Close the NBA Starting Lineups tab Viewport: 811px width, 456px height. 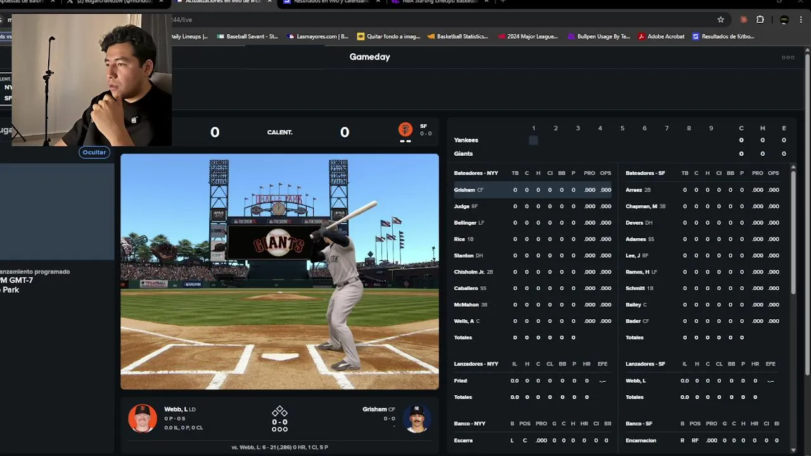[x=487, y=2]
